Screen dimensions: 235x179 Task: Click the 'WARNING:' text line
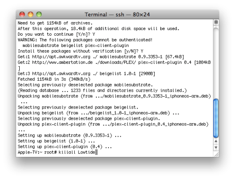pyautogui.click(x=85, y=40)
